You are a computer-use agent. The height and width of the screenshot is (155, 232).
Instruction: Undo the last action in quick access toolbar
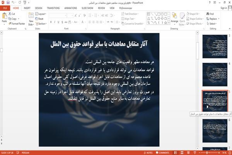[x=13, y=3]
